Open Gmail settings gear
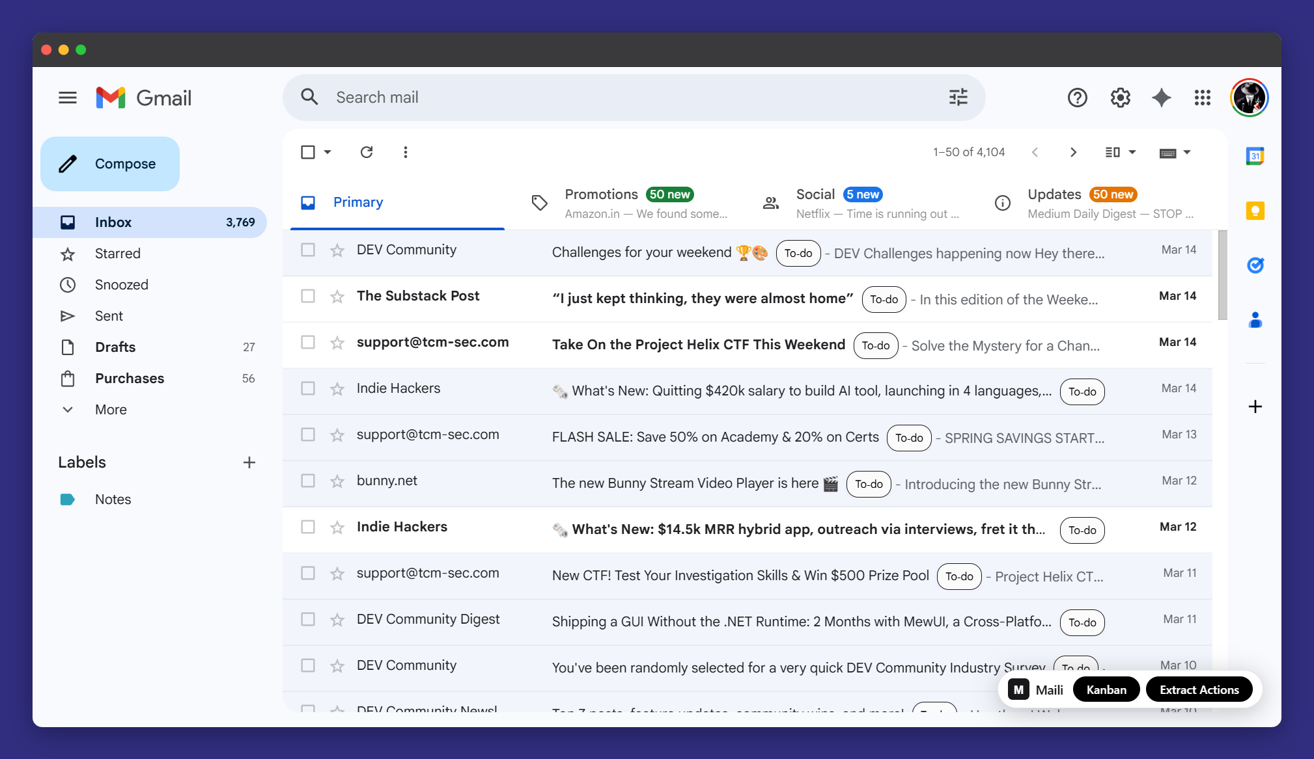The height and width of the screenshot is (759, 1314). pos(1120,97)
